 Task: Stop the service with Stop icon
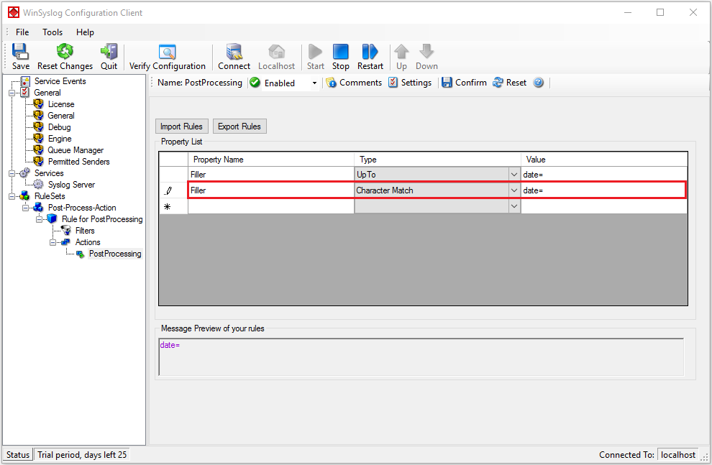click(341, 52)
